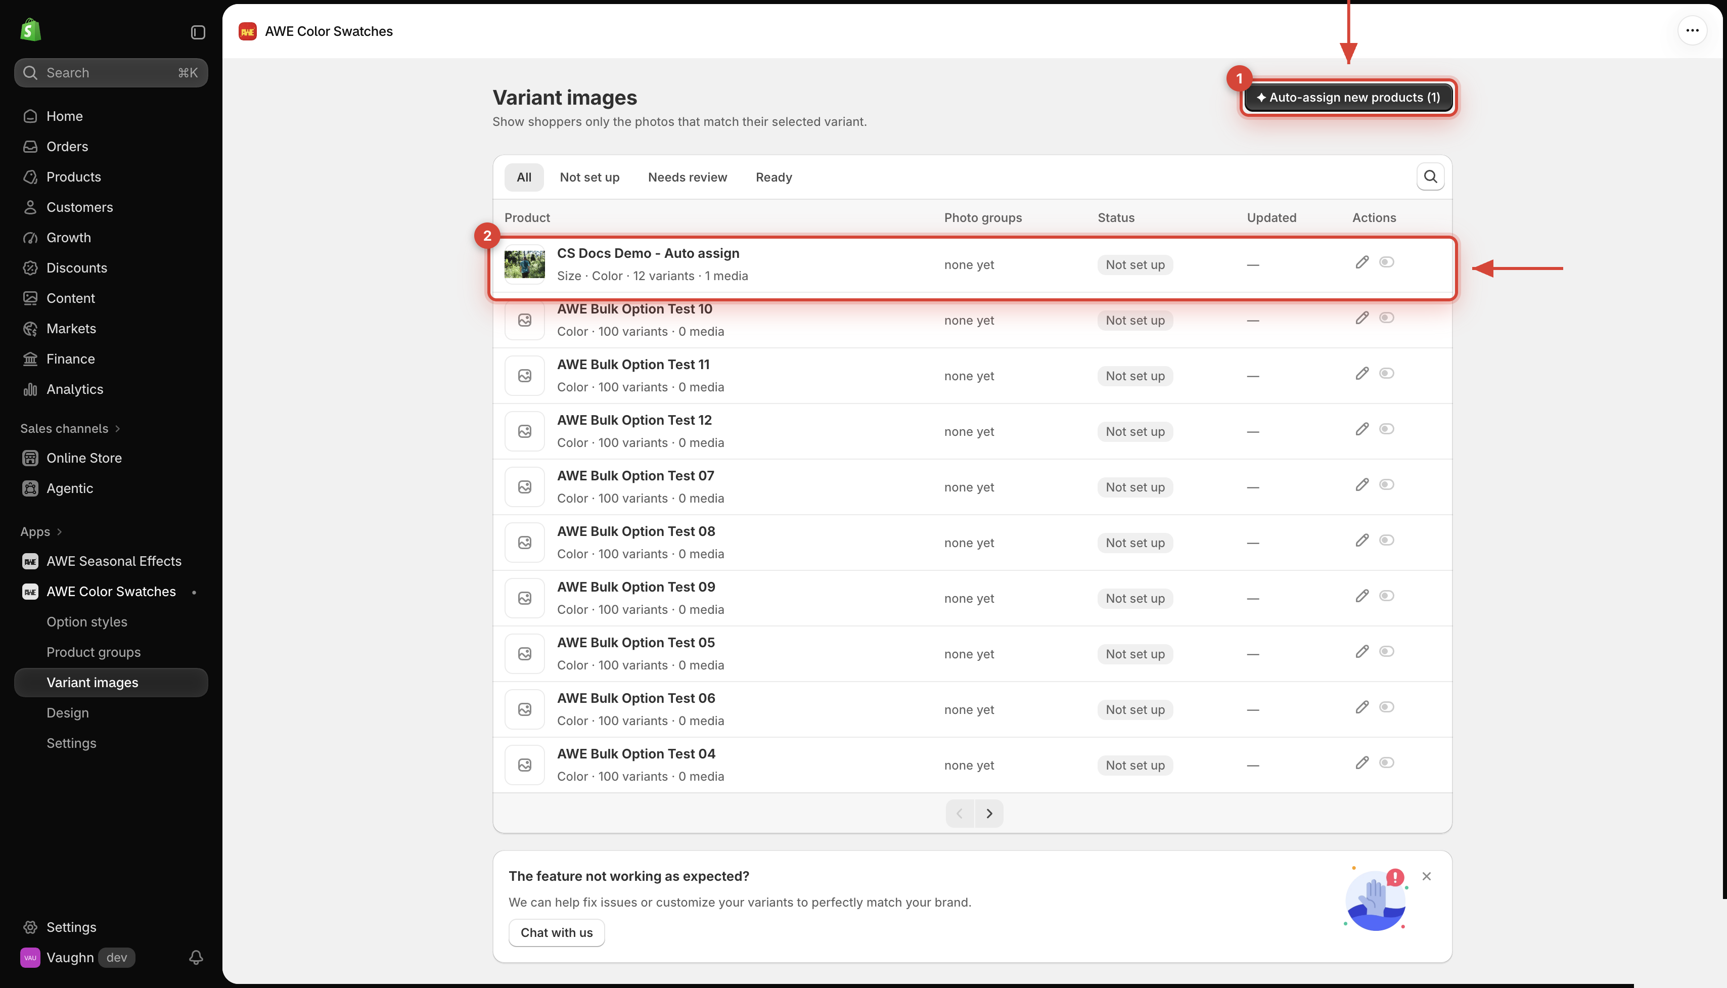Click Not set up status of Test 05
1727x988 pixels.
[1135, 654]
